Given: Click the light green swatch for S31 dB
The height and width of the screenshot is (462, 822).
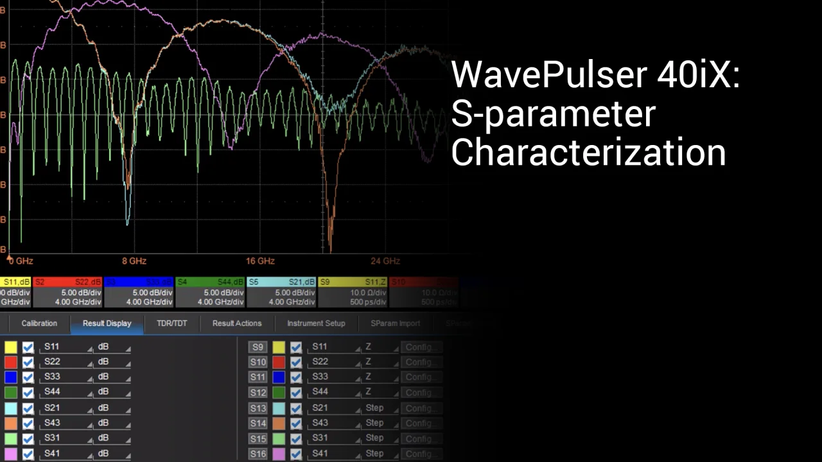Looking at the screenshot, I should [x=11, y=439].
